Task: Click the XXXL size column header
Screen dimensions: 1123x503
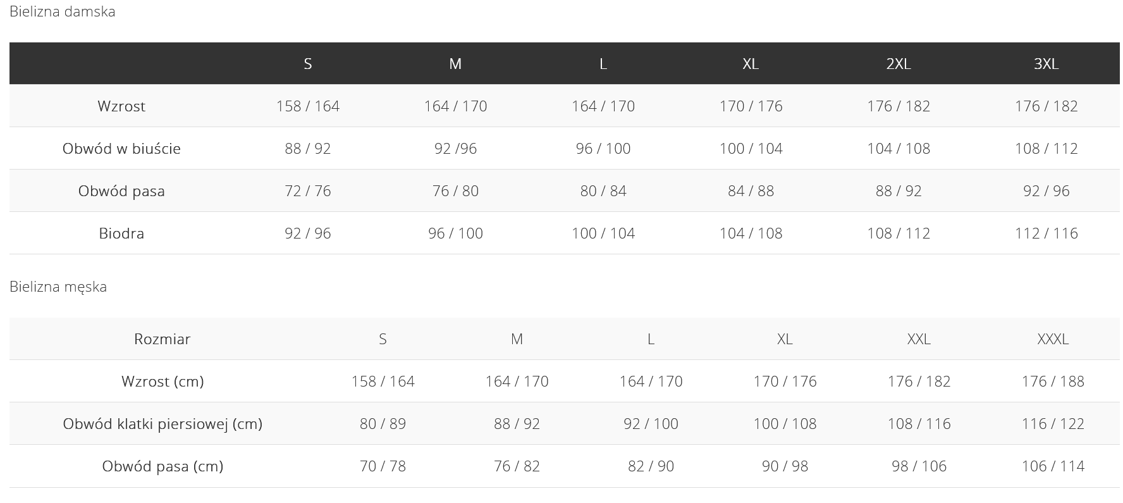Action: (x=1053, y=339)
